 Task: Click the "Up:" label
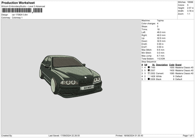pyautogui.click(x=143, y=38)
